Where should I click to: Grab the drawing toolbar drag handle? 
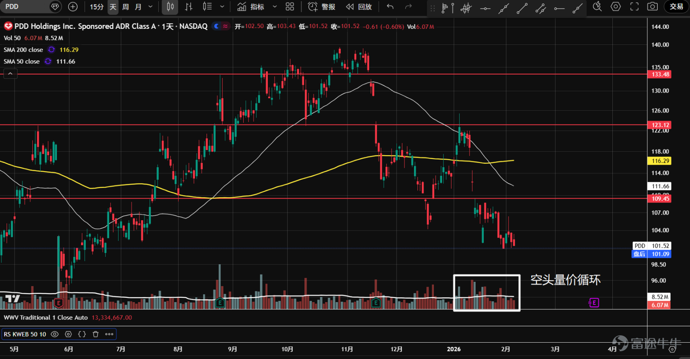[x=433, y=8]
